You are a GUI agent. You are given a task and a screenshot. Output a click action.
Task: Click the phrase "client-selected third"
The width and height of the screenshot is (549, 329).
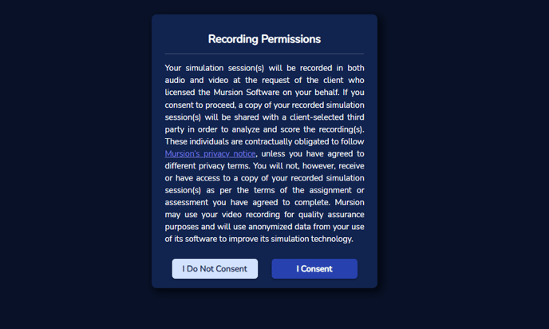point(327,117)
